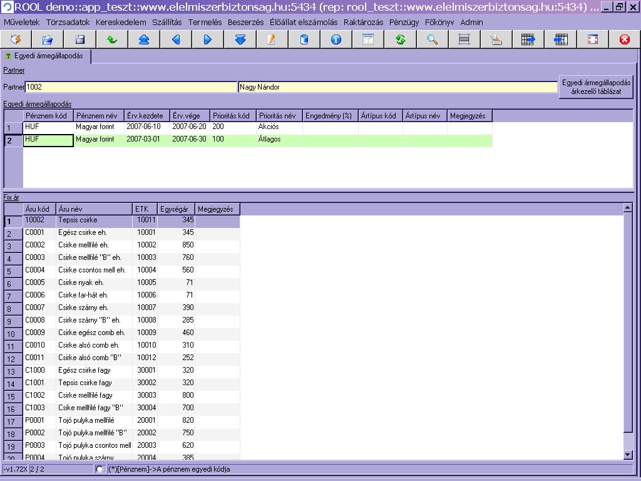Image resolution: width=641 pixels, height=481 pixels.
Task: Click the Partner code input field
Action: [x=131, y=87]
